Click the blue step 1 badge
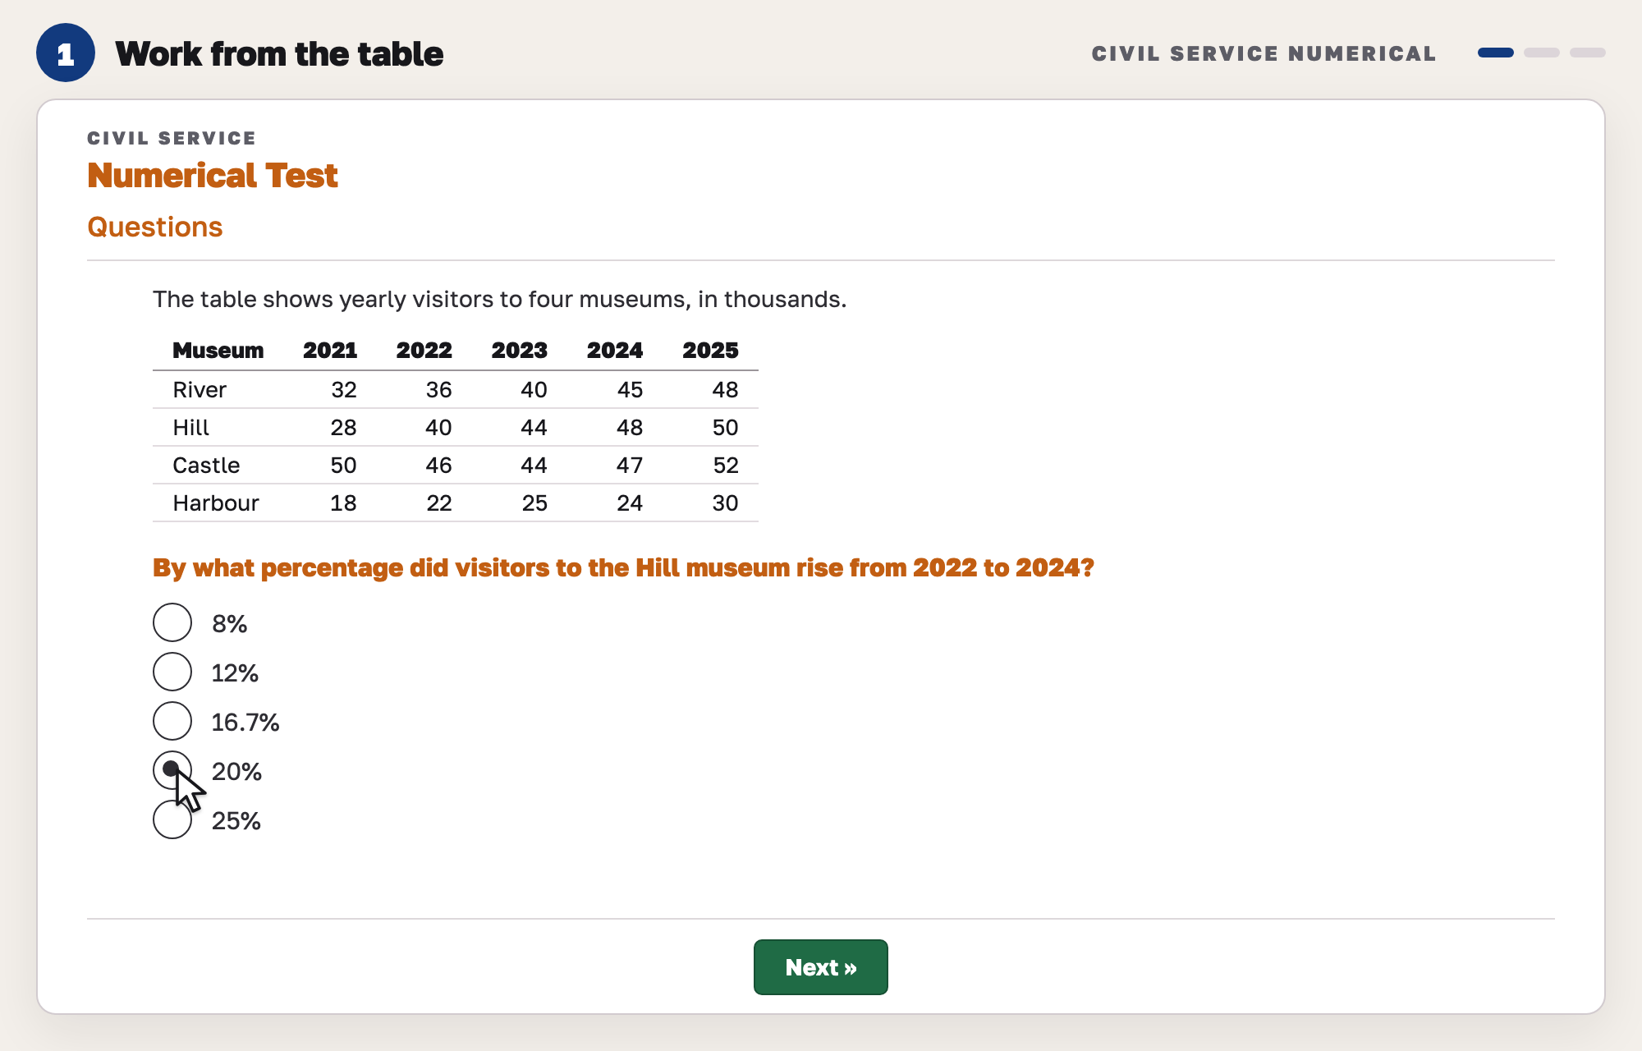This screenshot has width=1642, height=1051. [66, 53]
